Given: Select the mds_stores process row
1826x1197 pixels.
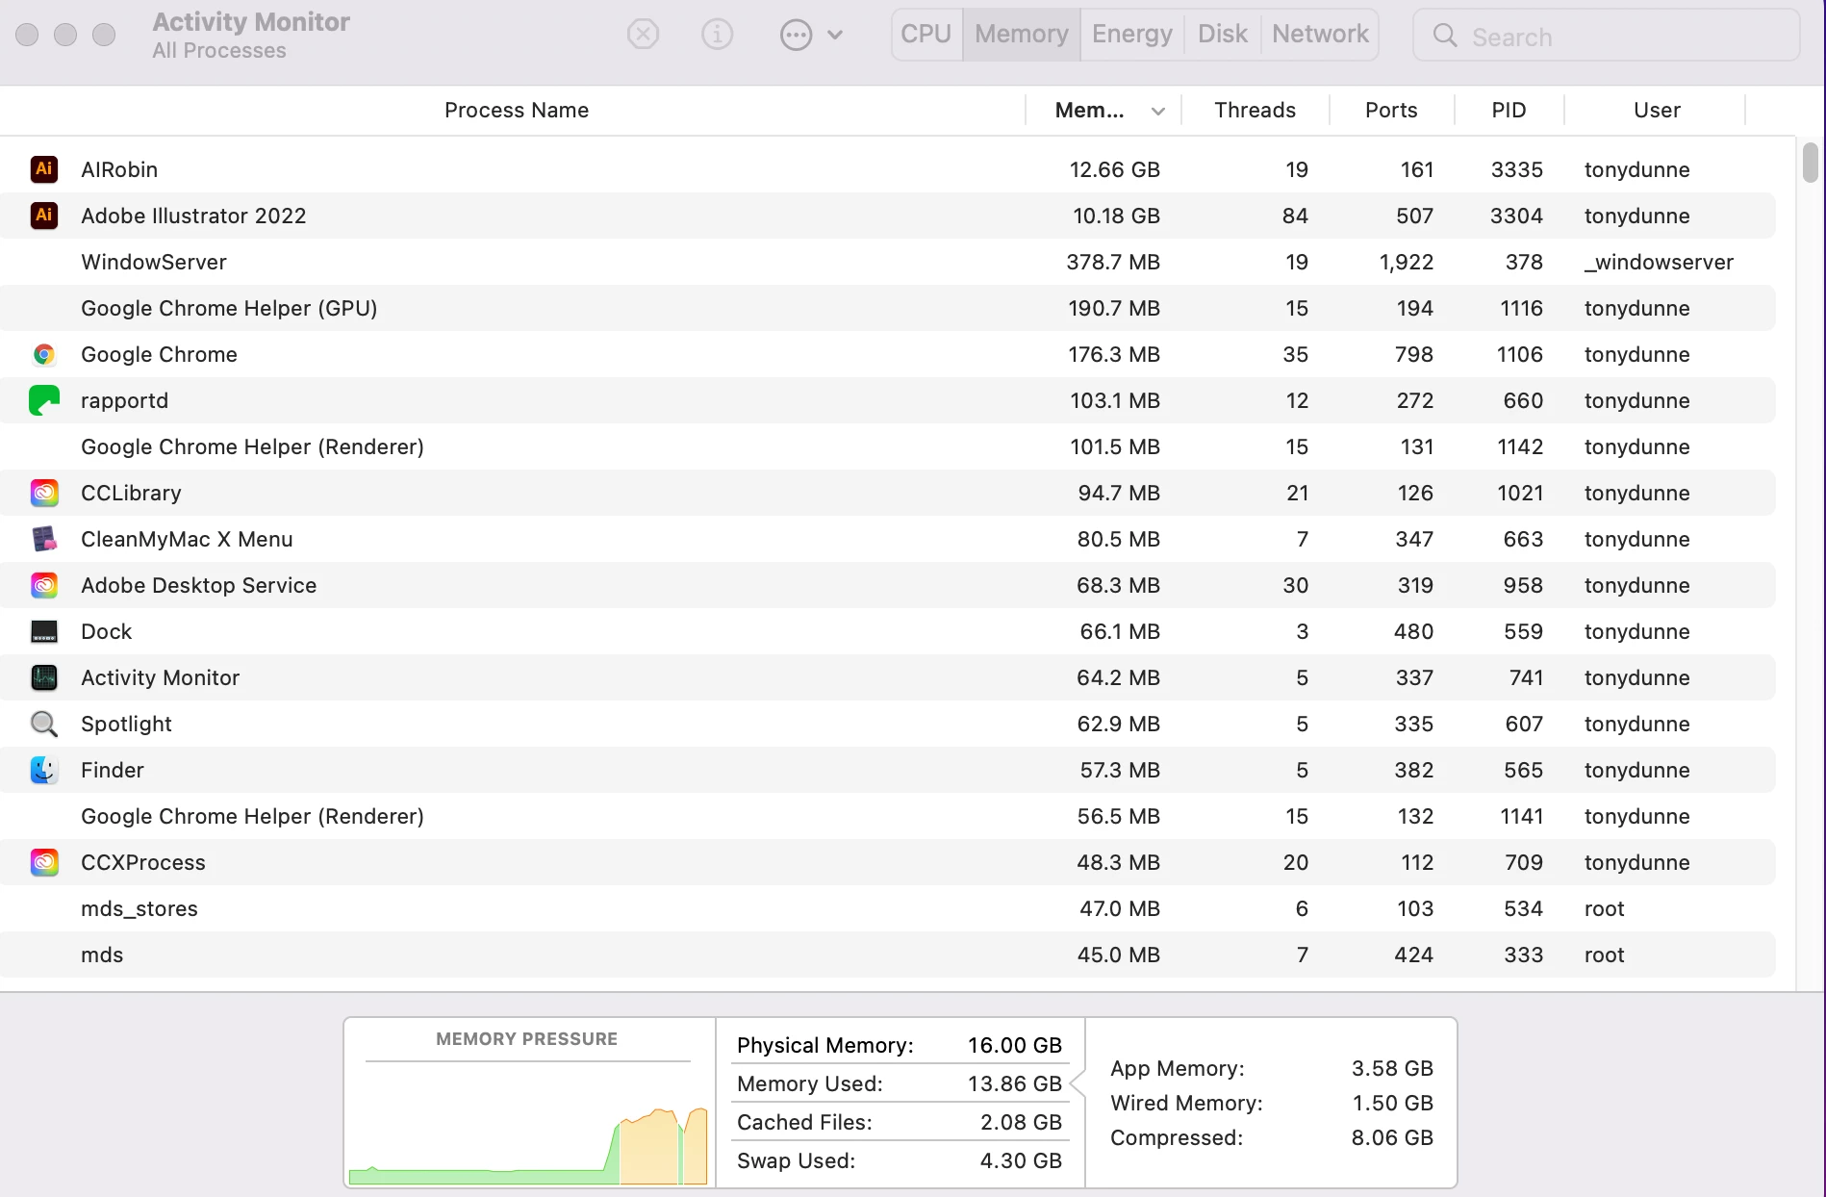Looking at the screenshot, I should pos(887,908).
